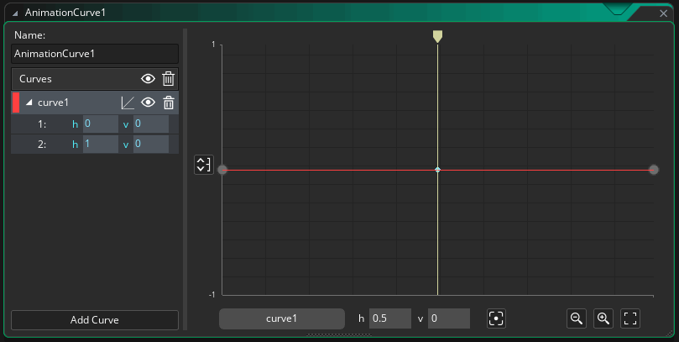Screen dimensions: 679x342
Task: Delete all curves using Curves trash icon
Action: (x=169, y=79)
